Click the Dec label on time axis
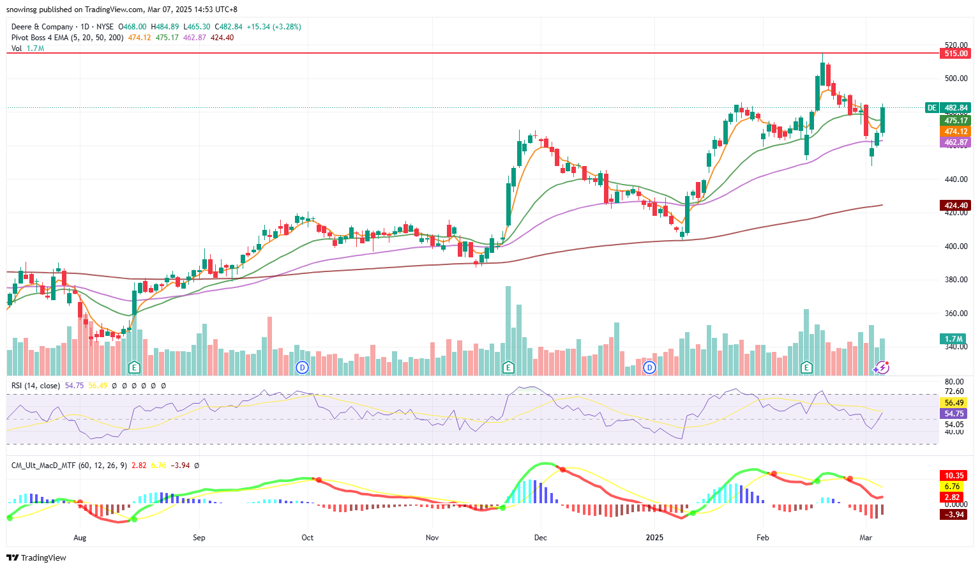Viewport: 980px width, 569px height. [541, 538]
